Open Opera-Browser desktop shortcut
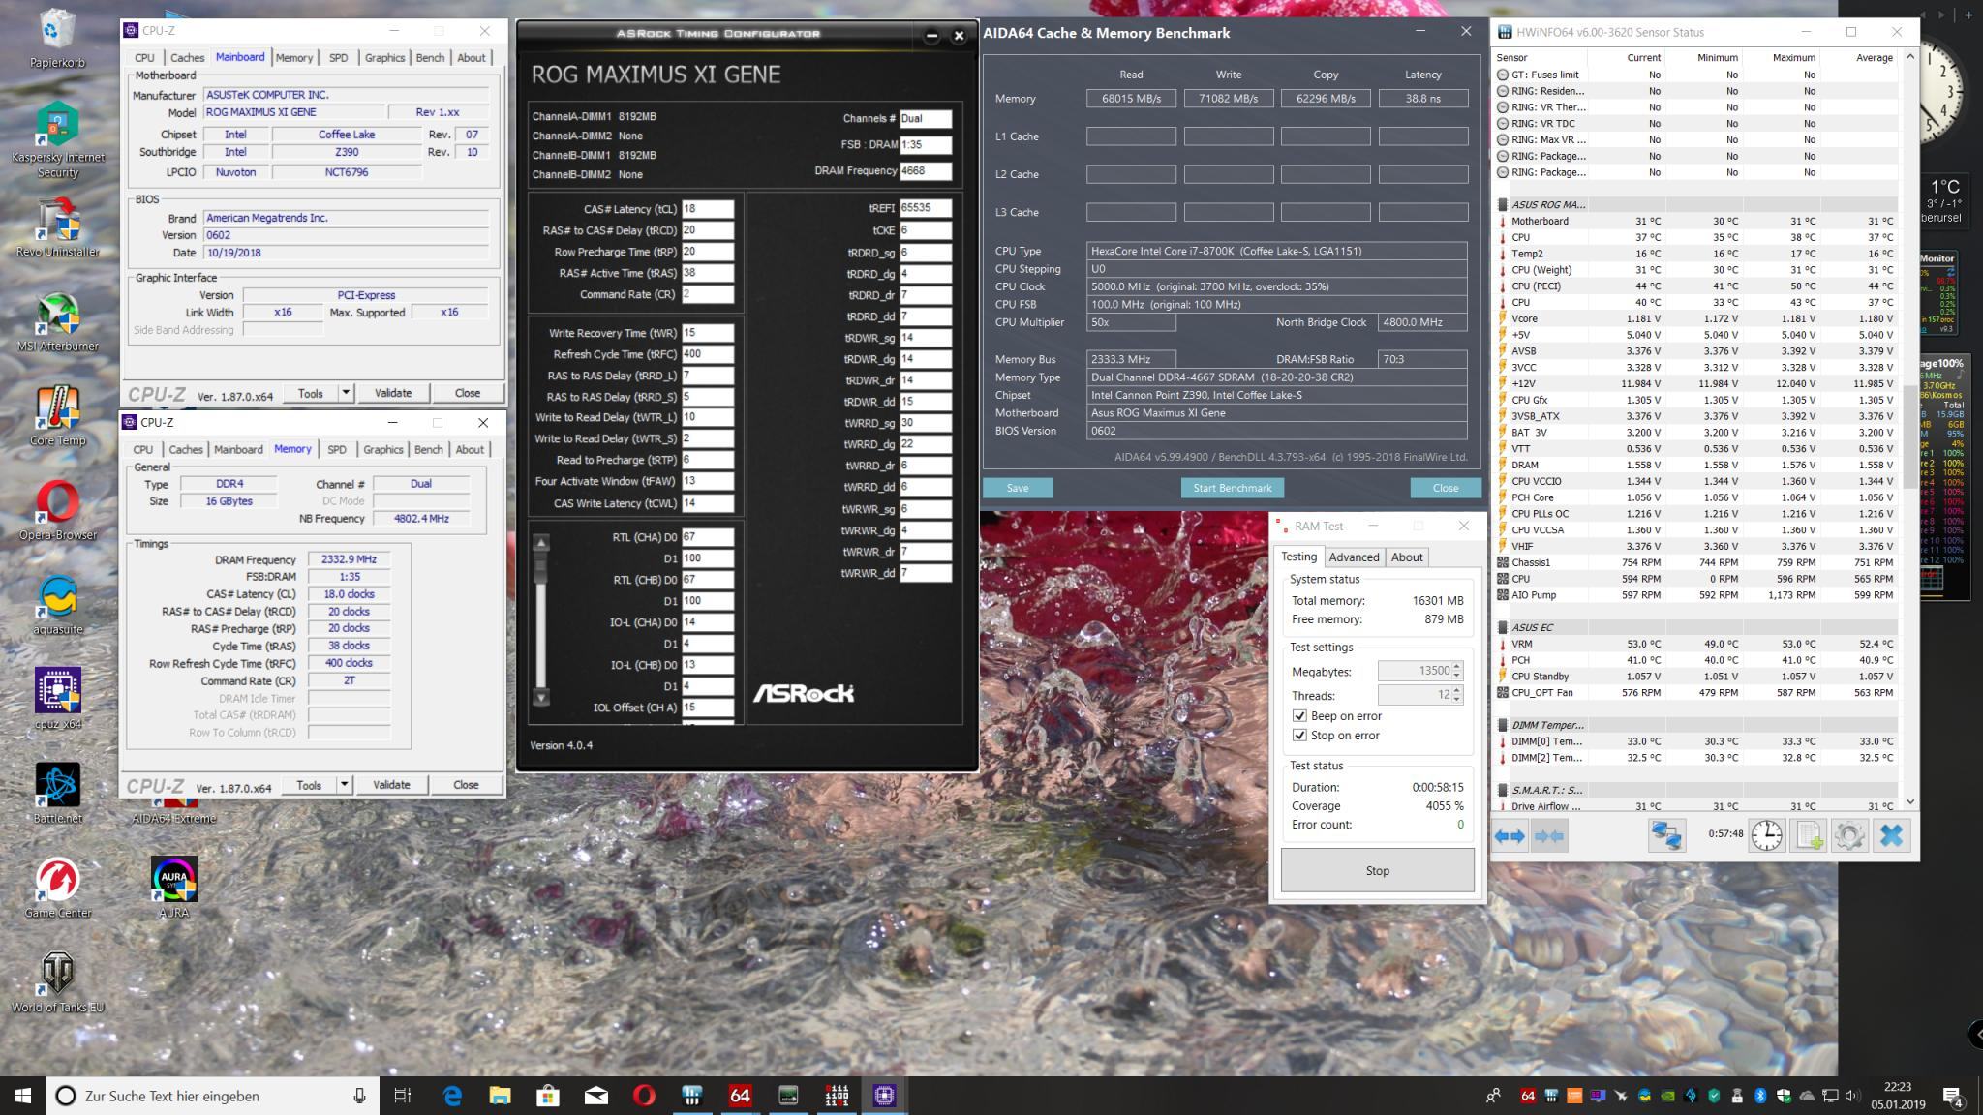This screenshot has width=1983, height=1115. click(58, 511)
